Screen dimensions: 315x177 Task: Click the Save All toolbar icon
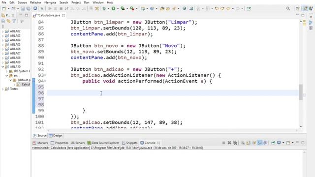(x=29, y=8)
